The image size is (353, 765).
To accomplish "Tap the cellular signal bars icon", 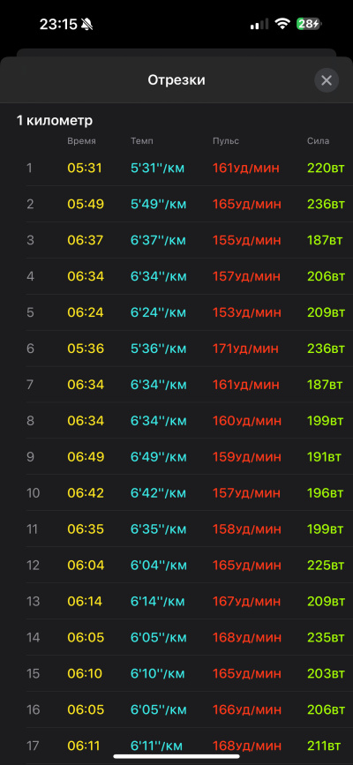I will point(259,25).
